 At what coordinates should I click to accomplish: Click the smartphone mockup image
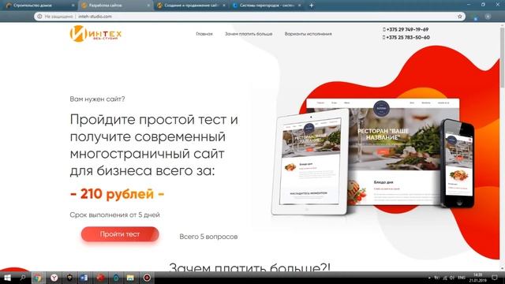tap(457, 163)
